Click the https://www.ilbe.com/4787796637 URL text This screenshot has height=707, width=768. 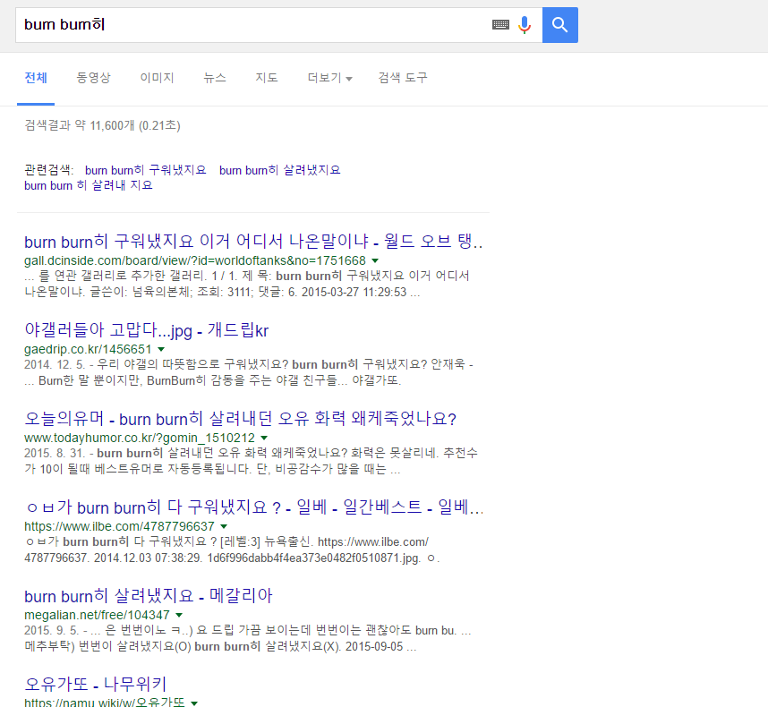tap(119, 526)
